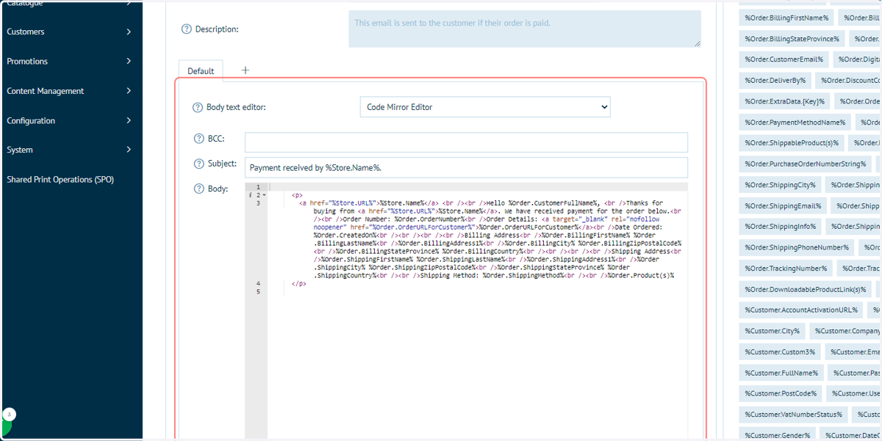Image resolution: width=882 pixels, height=441 pixels.
Task: Show the BCC field help icon
Action: click(198, 139)
